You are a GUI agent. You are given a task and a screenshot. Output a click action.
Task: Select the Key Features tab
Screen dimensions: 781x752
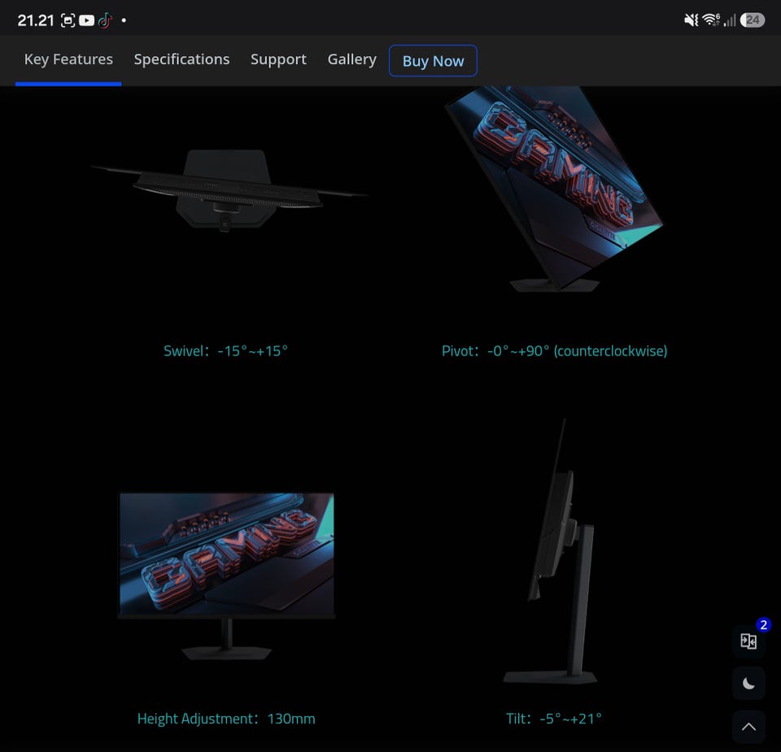pyautogui.click(x=68, y=59)
